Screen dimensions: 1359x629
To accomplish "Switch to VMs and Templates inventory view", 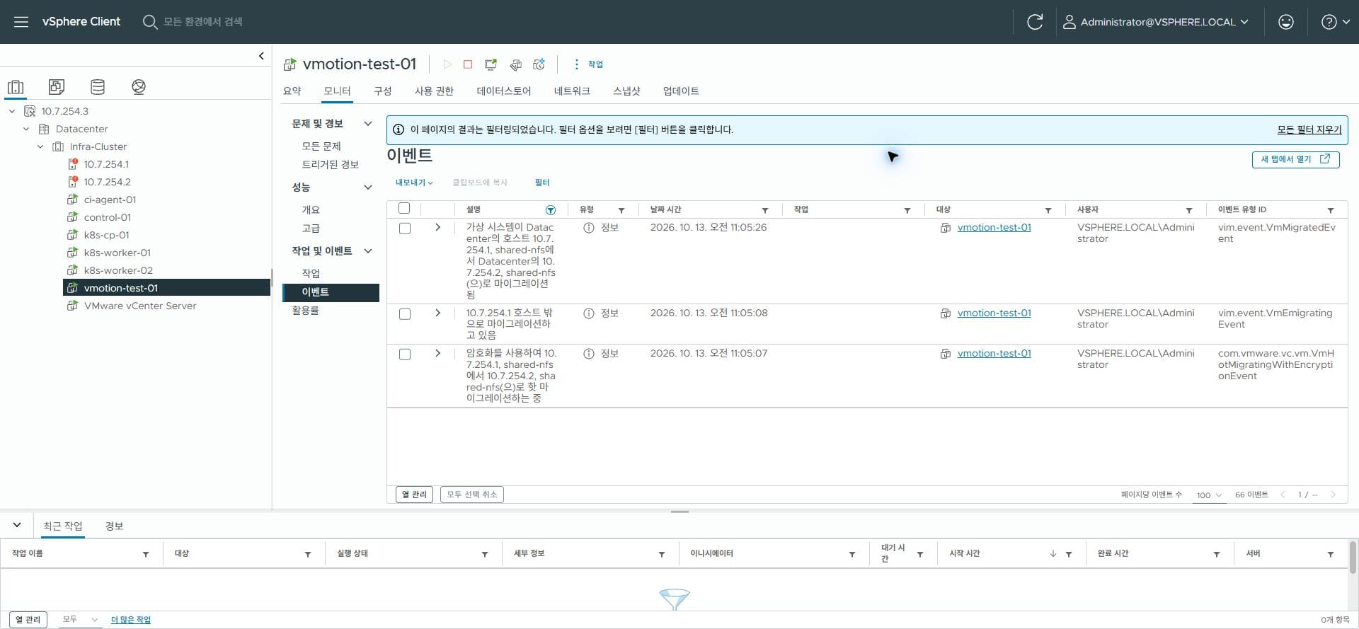I will pos(57,87).
